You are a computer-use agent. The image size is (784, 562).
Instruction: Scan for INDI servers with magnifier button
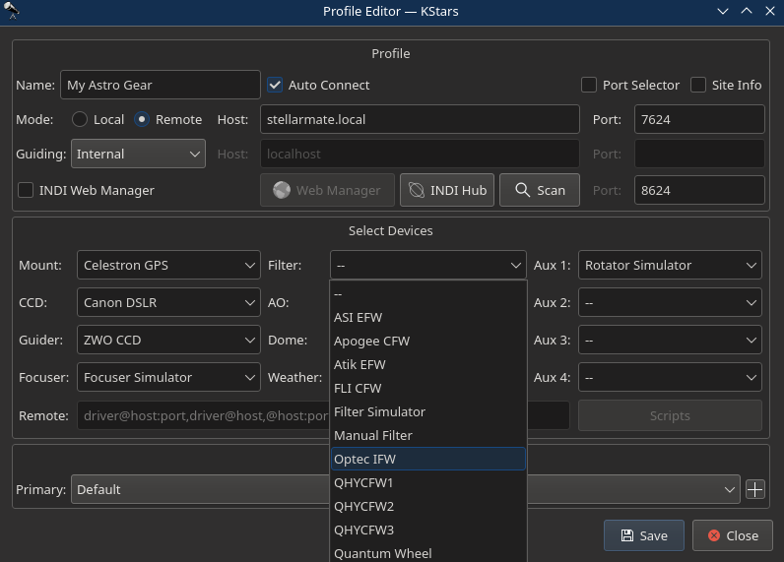[x=540, y=190]
